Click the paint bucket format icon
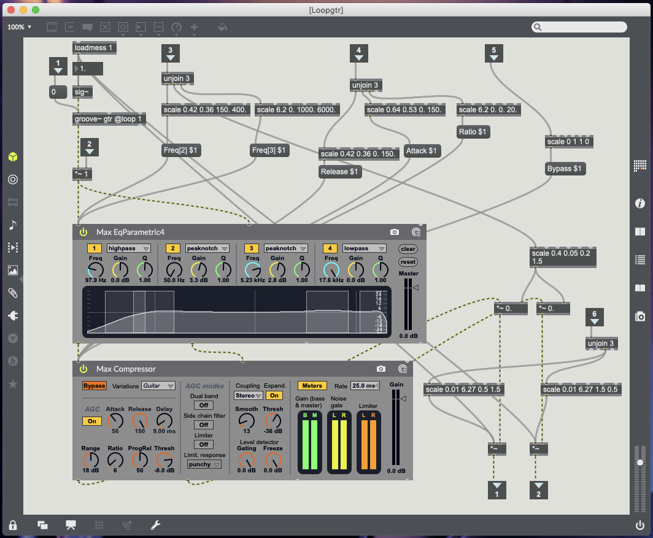This screenshot has height=538, width=653. [223, 27]
